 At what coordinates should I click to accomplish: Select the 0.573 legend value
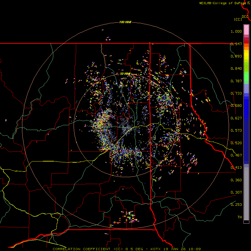(x=236, y=131)
